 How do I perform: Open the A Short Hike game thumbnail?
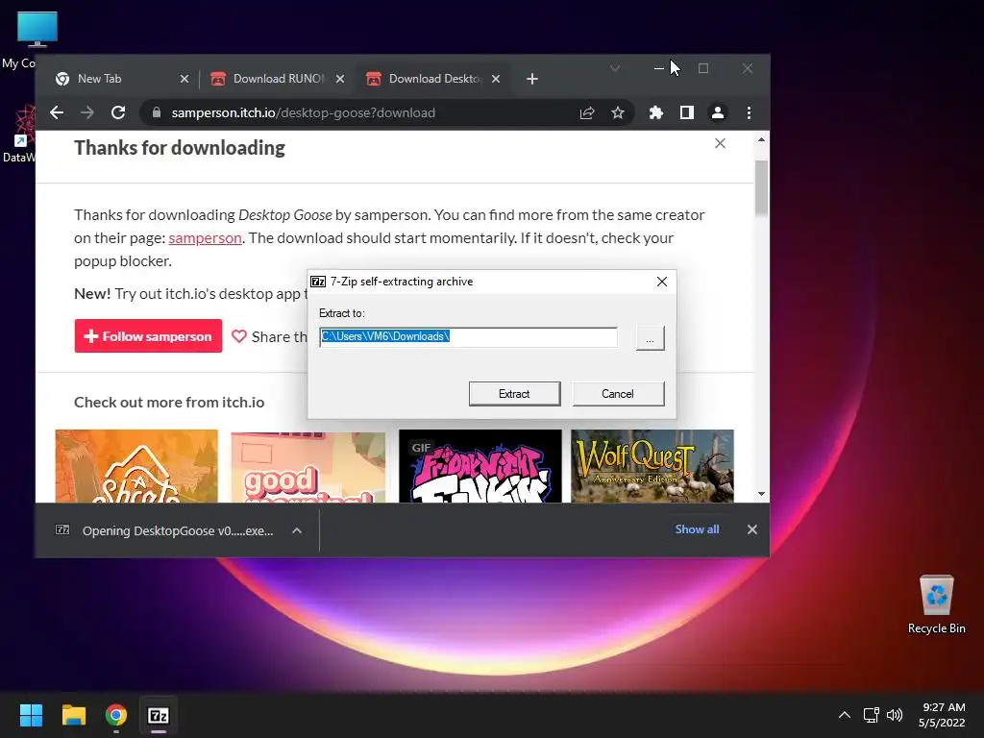click(136, 466)
